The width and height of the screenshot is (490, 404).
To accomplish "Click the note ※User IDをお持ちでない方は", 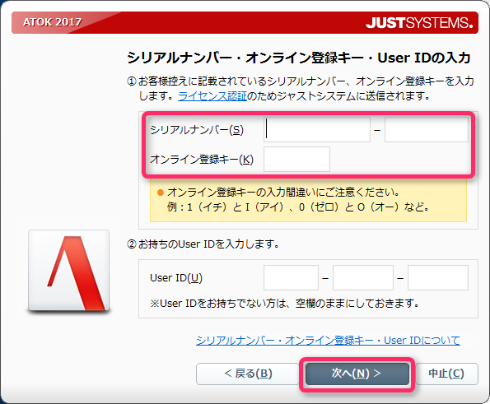I will [x=284, y=303].
